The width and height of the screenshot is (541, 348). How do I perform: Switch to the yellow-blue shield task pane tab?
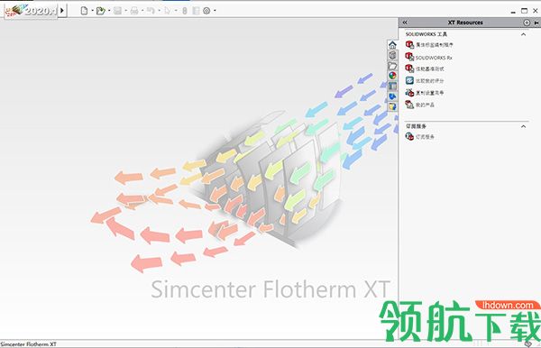click(392, 106)
